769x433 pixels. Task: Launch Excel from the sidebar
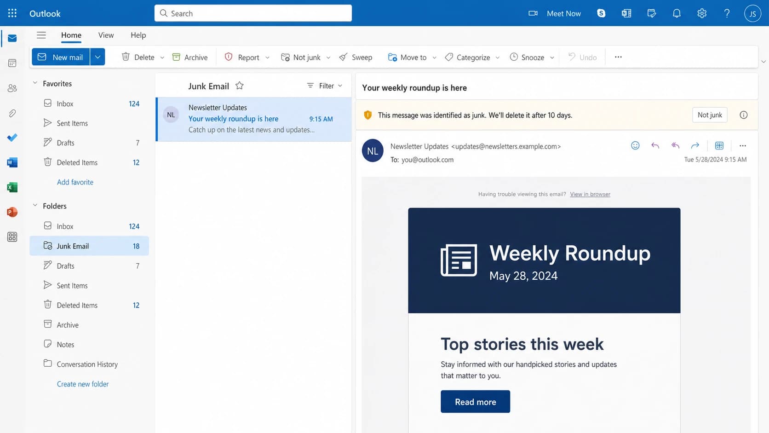12,187
